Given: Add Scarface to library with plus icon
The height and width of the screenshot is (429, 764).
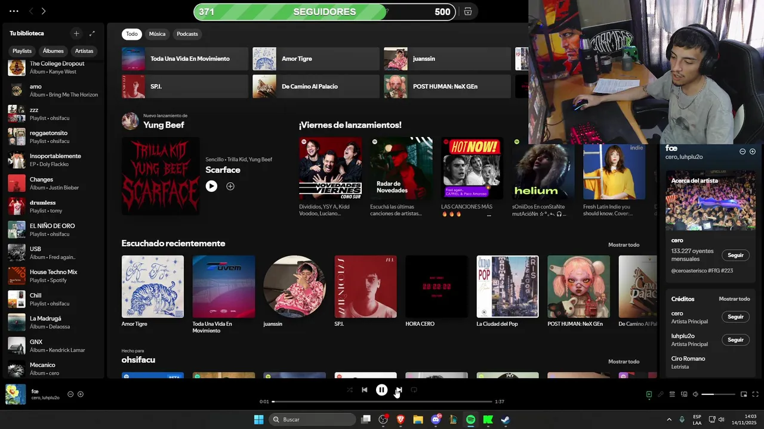Looking at the screenshot, I should 230,186.
